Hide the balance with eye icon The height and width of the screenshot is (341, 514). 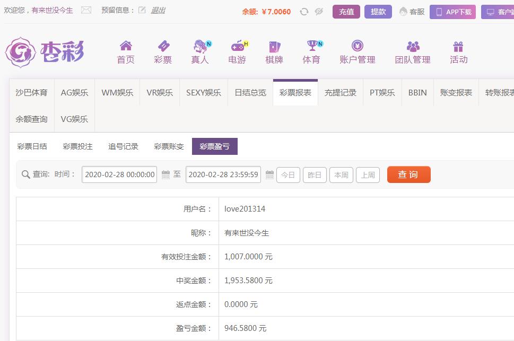tap(319, 12)
